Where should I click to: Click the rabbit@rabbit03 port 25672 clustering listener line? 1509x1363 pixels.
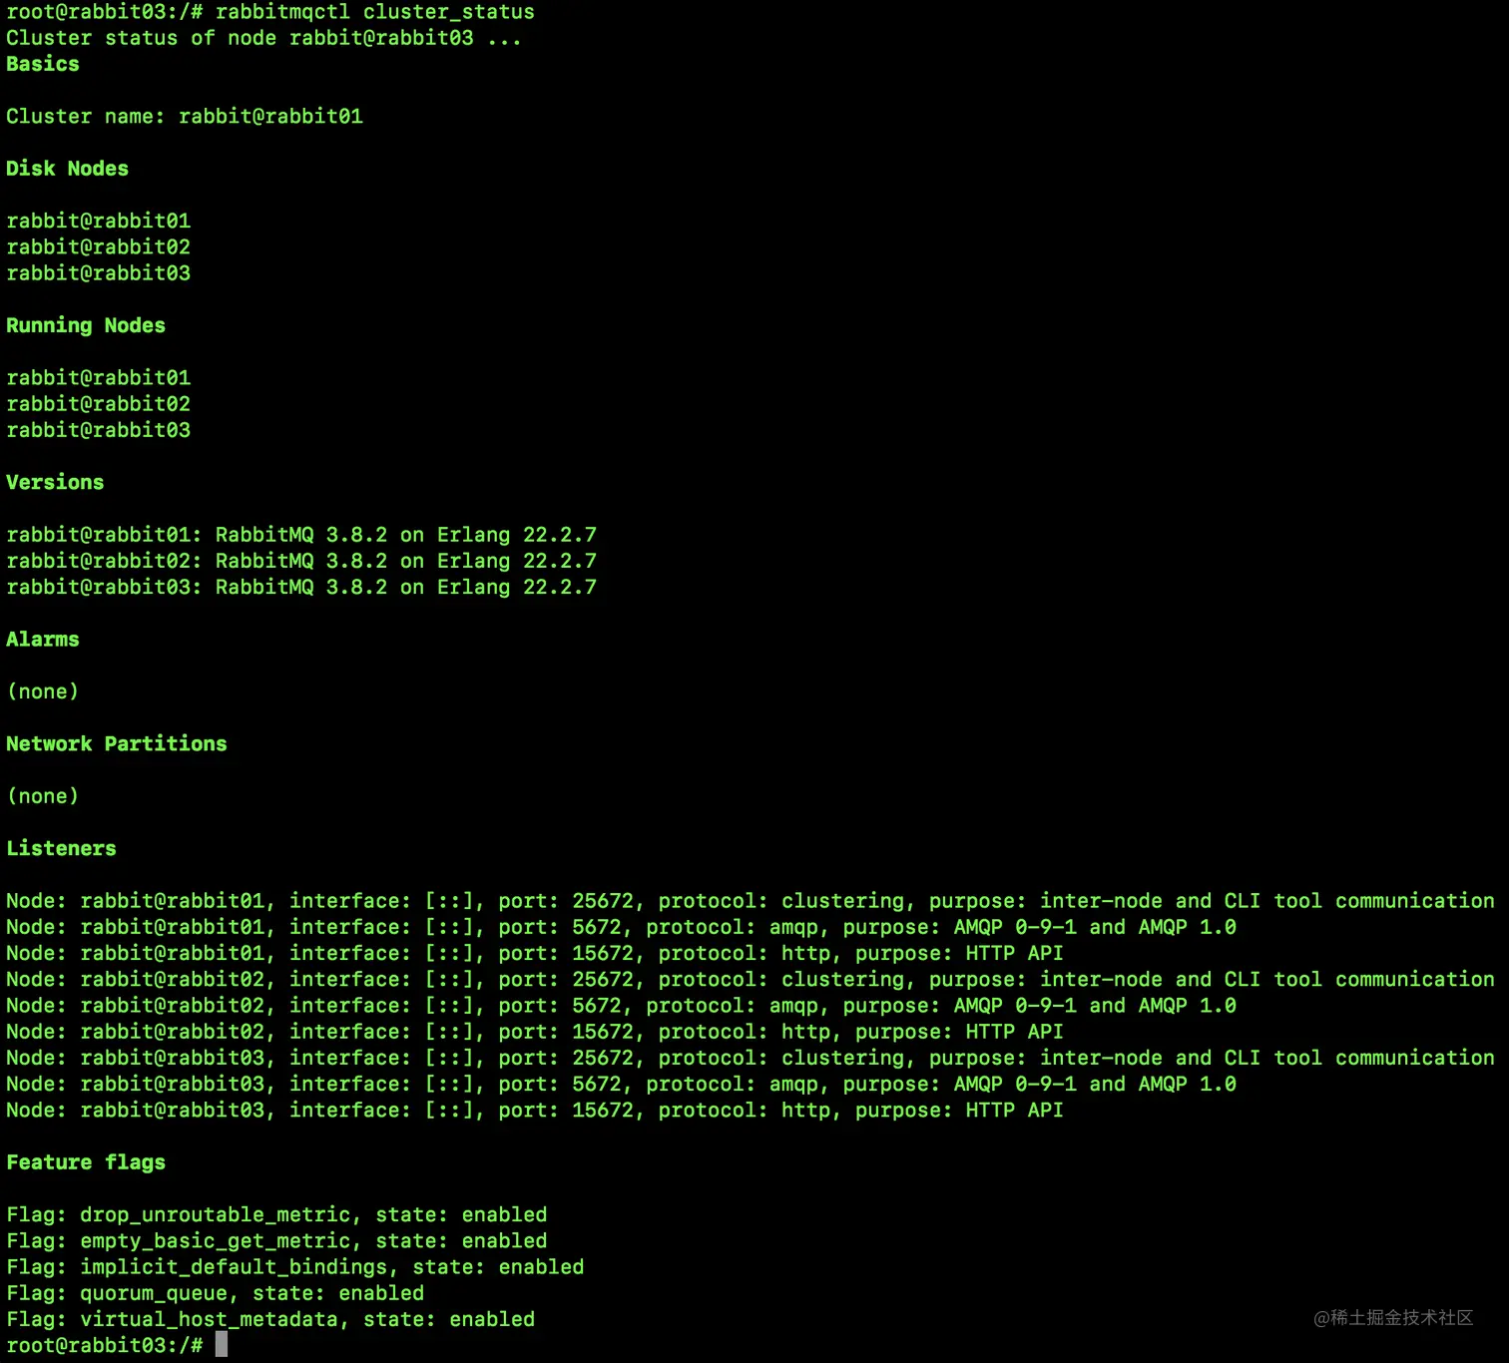coord(751,1058)
